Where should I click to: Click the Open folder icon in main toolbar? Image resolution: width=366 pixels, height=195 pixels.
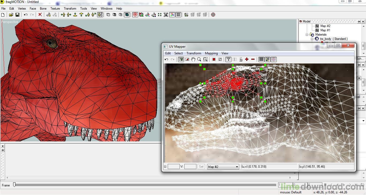(x=11, y=15)
